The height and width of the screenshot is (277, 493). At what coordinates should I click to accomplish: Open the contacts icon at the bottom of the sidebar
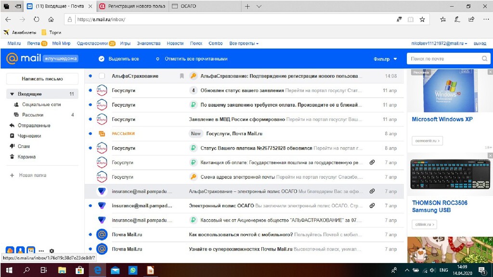coord(20,250)
